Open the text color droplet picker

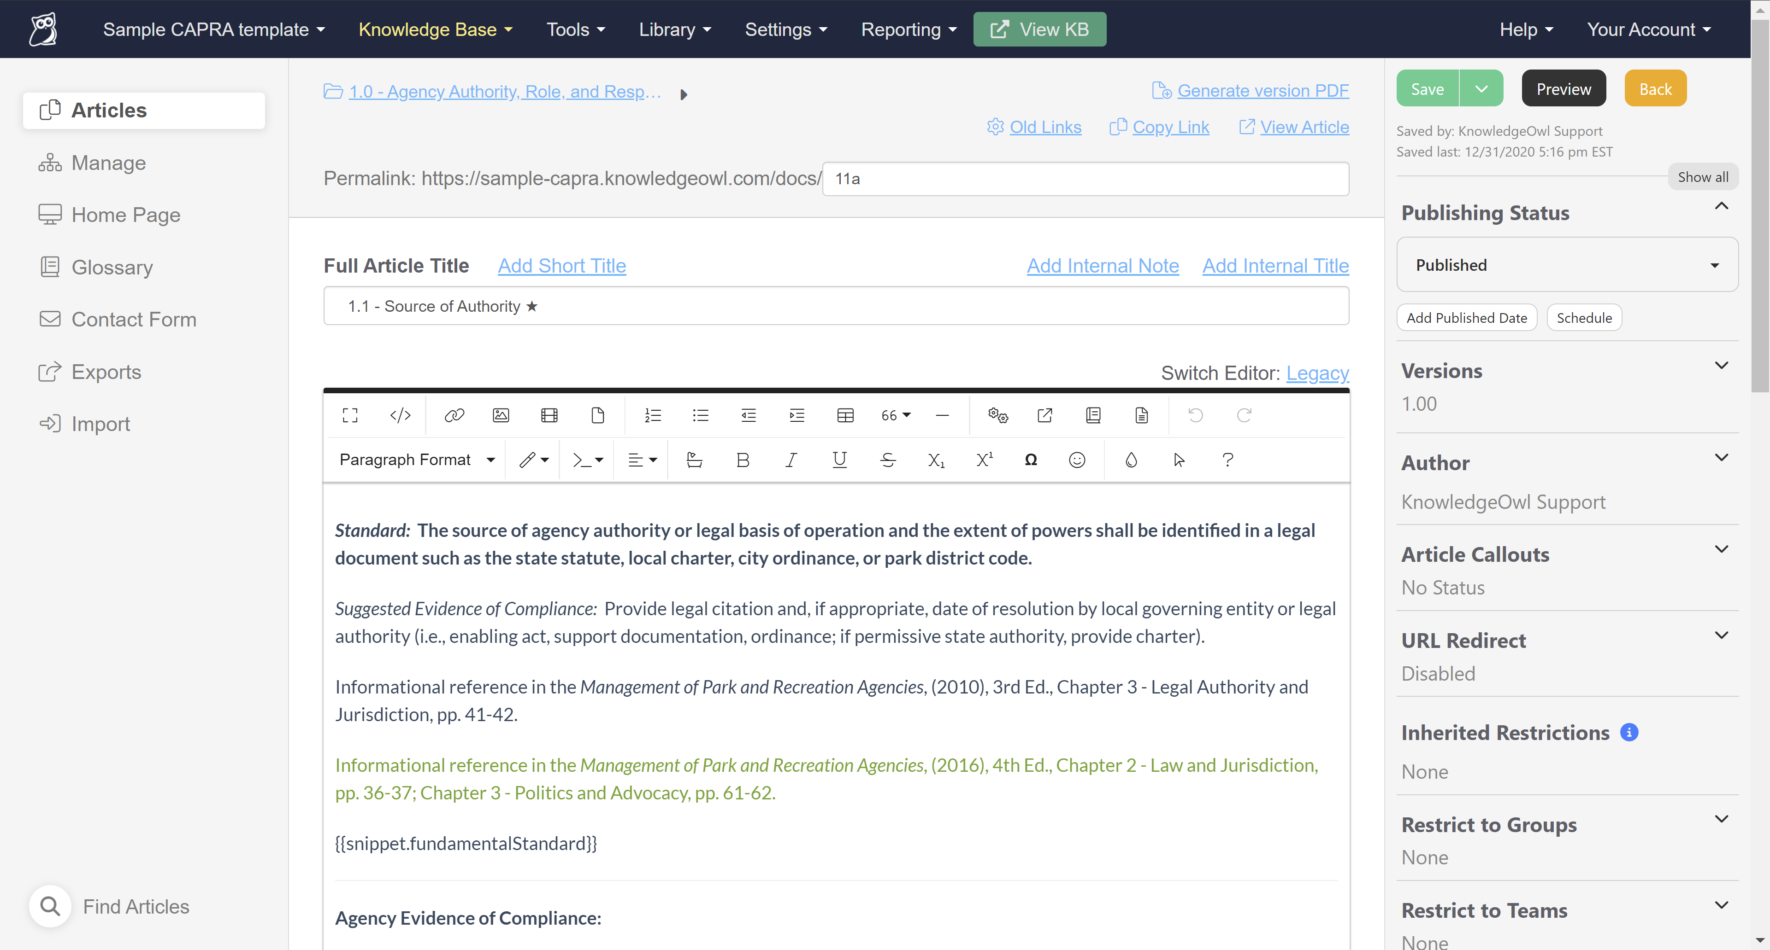(x=1131, y=460)
